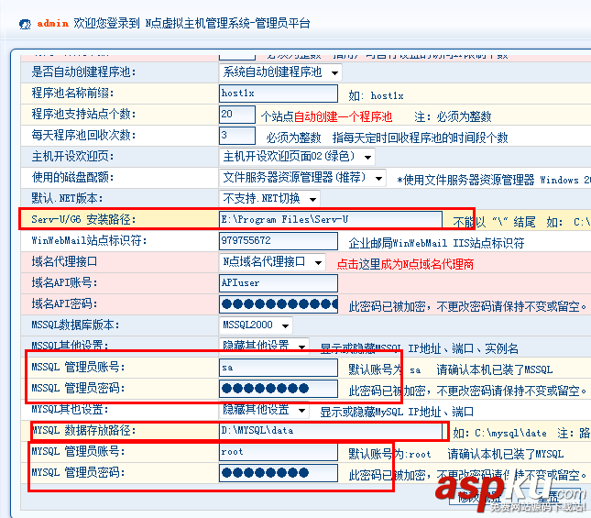Click the label 使用的磁盘配额:
Screen dimensions: 591x518
72,178
